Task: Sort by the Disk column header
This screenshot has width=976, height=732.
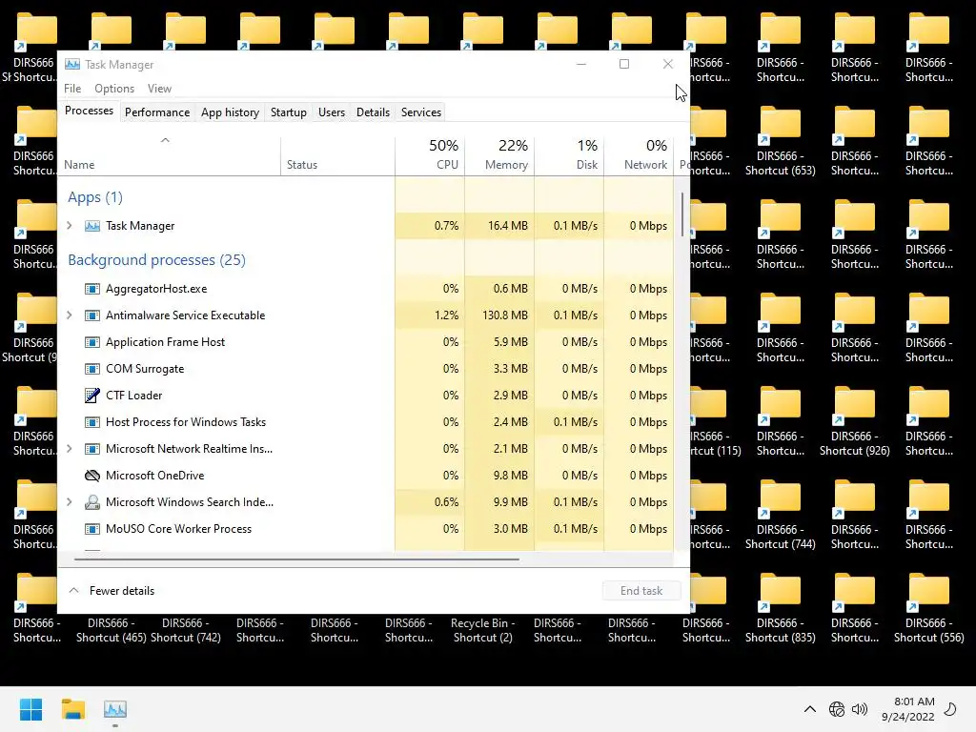Action: point(569,155)
